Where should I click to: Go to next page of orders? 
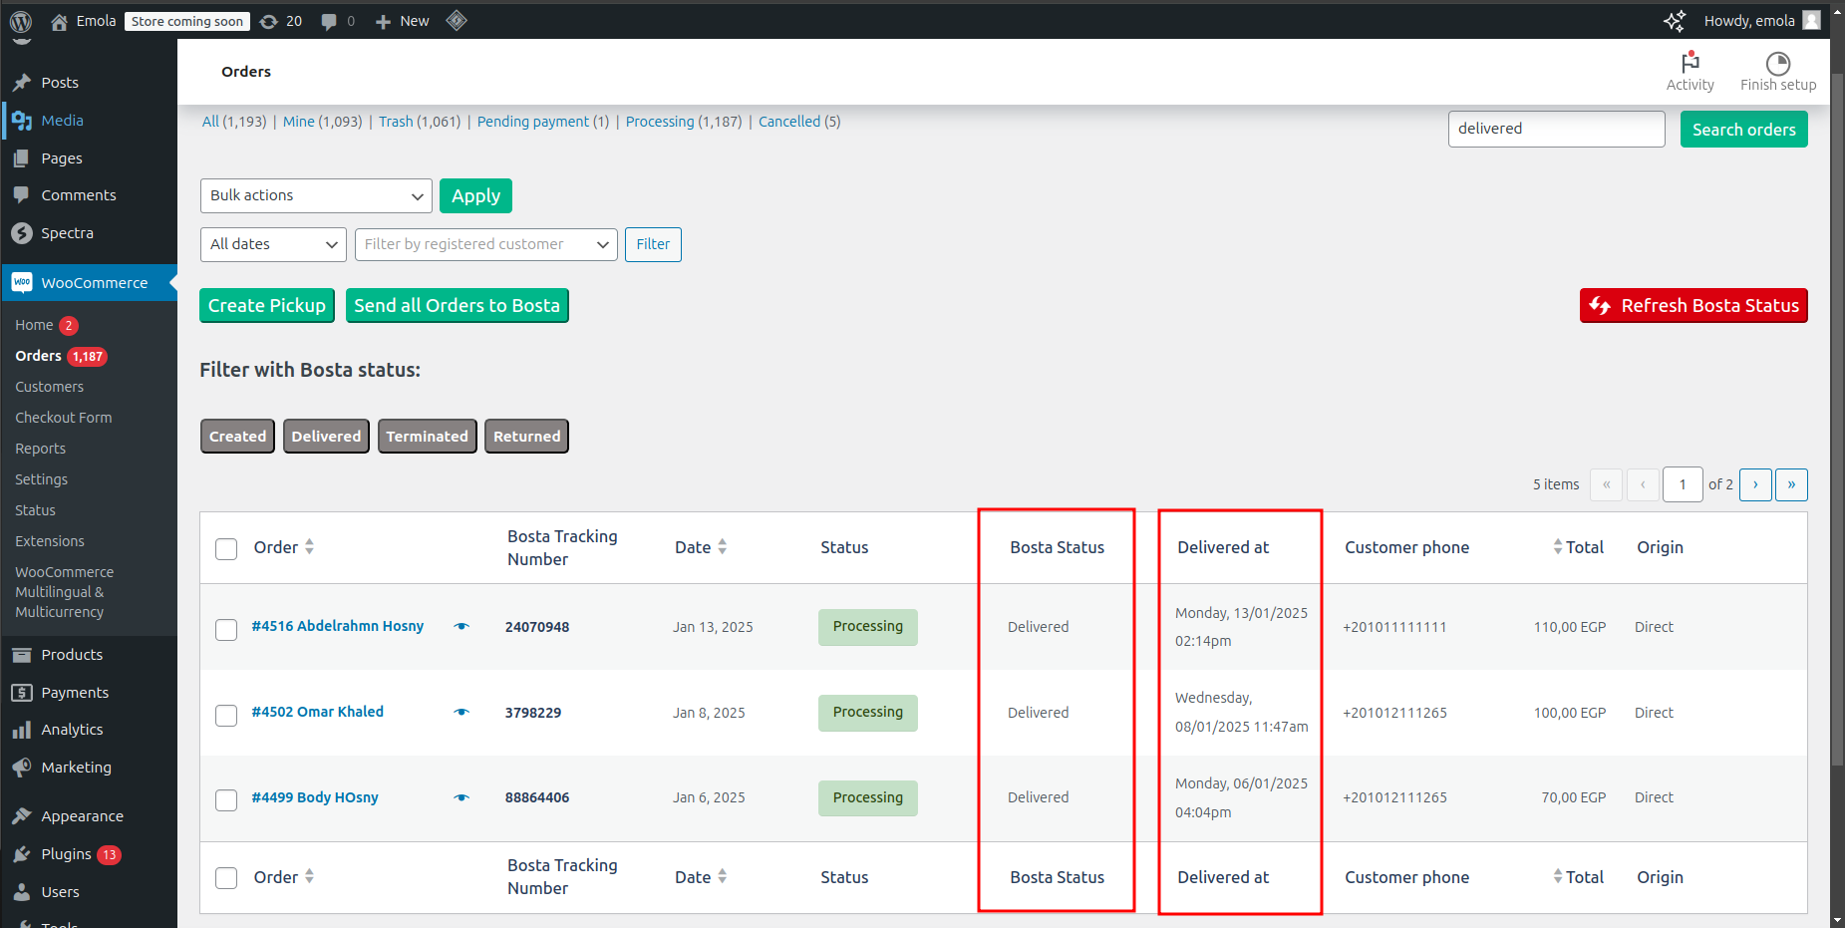(x=1755, y=484)
